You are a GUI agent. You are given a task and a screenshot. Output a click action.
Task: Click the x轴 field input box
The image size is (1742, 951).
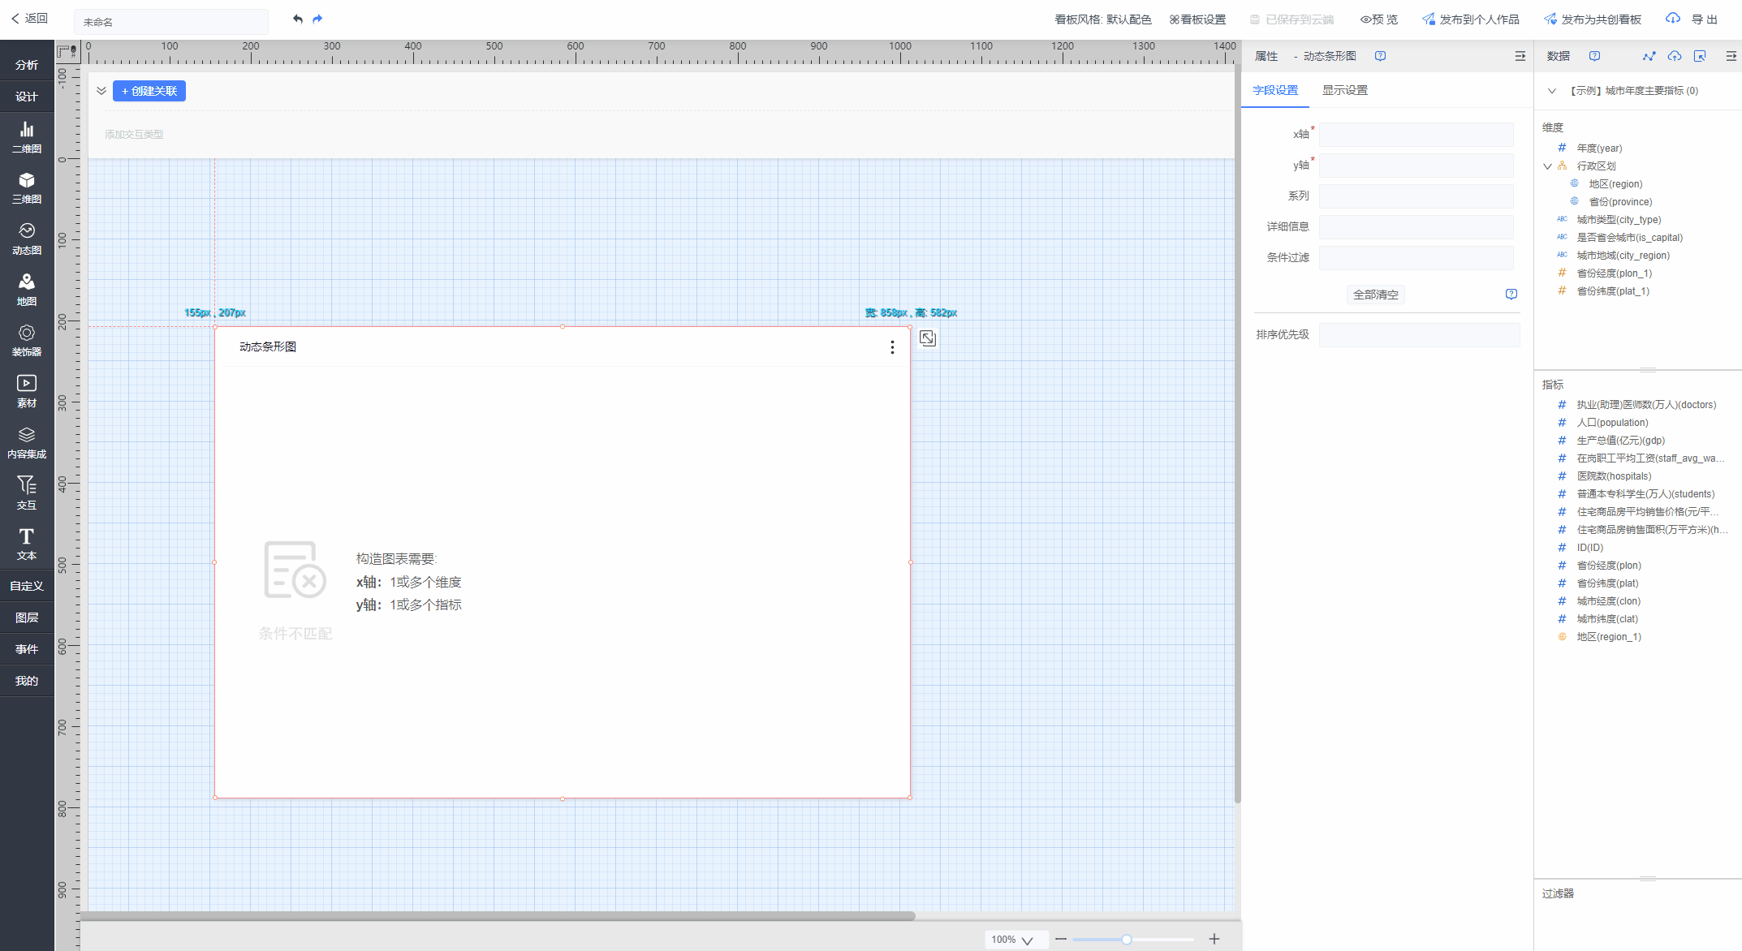[x=1416, y=135]
